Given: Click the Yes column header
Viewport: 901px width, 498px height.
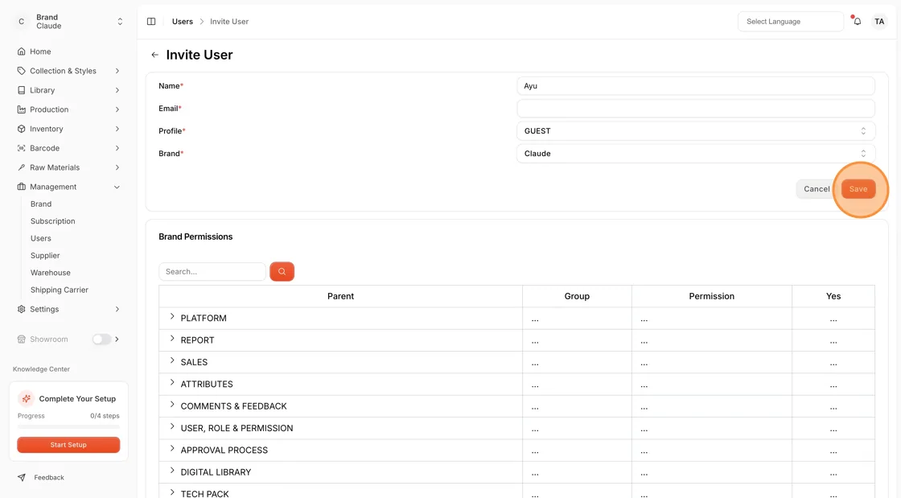Looking at the screenshot, I should (833, 296).
